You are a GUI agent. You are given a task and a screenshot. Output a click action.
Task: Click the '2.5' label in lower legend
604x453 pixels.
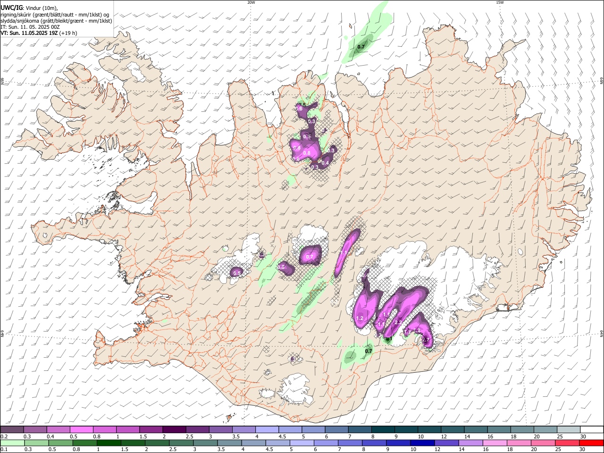point(173,450)
